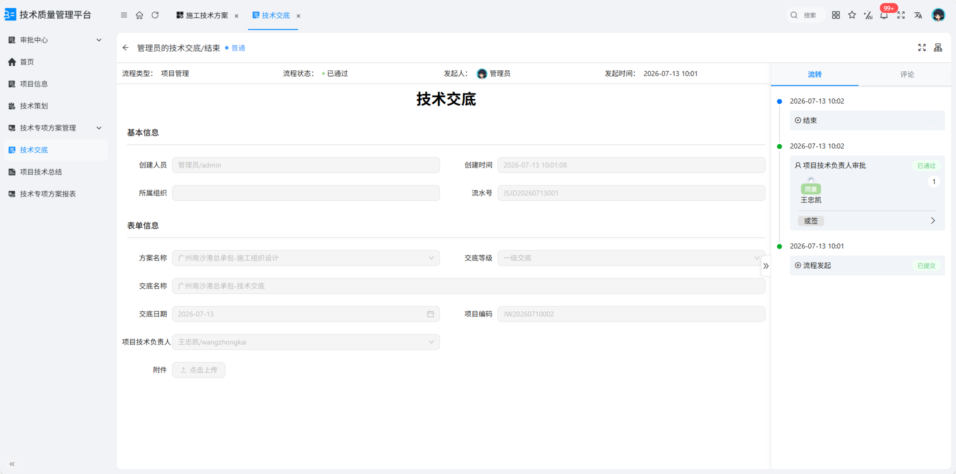The image size is (956, 474).
Task: Expand 技术专项方案管理 sidebar menu
Action: point(55,128)
